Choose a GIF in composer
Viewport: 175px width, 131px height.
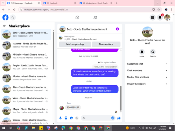[x=77, y=118]
